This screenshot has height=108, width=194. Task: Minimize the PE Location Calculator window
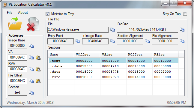(166, 3)
